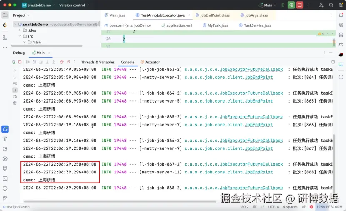Screen dimensions: 346x211
Task: Open the Debug tool window bug icon
Action: (5, 129)
